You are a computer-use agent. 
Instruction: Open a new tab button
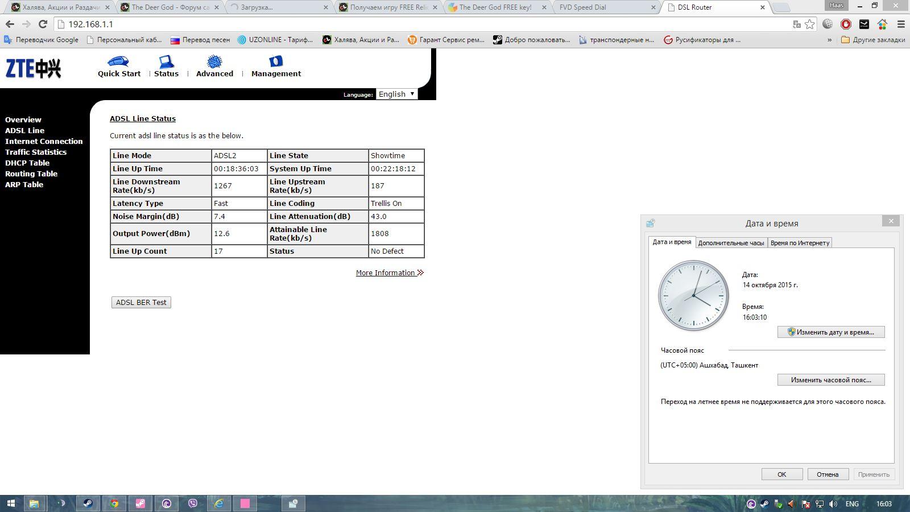click(782, 7)
